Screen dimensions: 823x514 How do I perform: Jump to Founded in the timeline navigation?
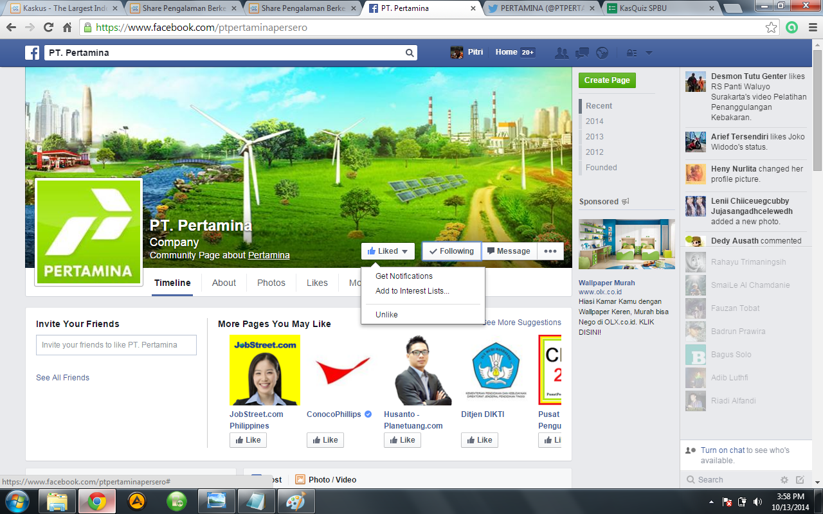coord(601,168)
